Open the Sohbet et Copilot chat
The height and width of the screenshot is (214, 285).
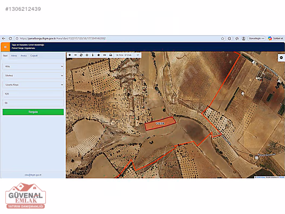(x=276, y=38)
